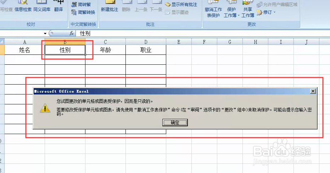This screenshot has height=173, width=330.
Task: Click the 写检查 spelling check button
Action: click(x=6, y=6)
